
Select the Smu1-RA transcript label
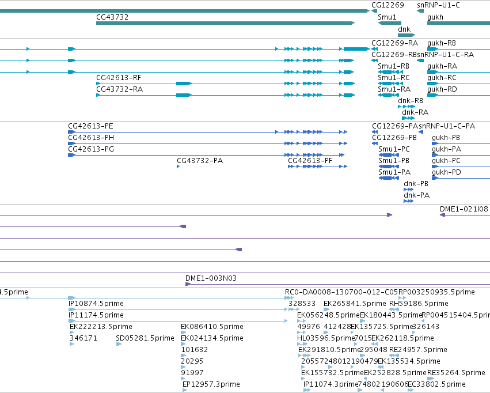tap(394, 89)
